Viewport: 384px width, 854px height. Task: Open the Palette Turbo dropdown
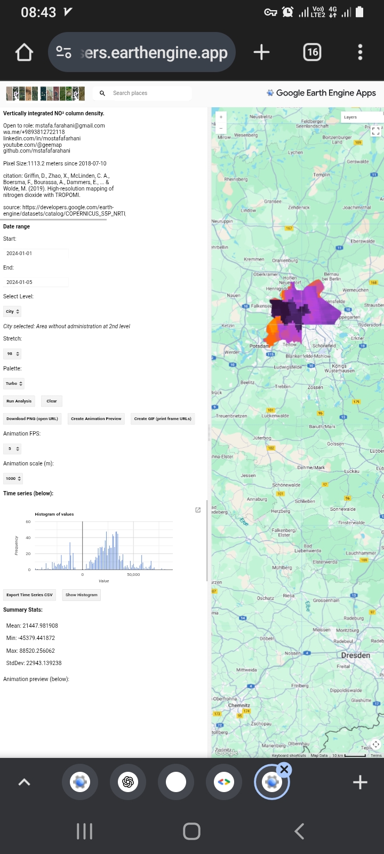click(x=14, y=383)
